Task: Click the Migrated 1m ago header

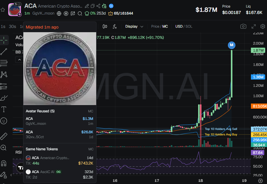Action: point(42,27)
